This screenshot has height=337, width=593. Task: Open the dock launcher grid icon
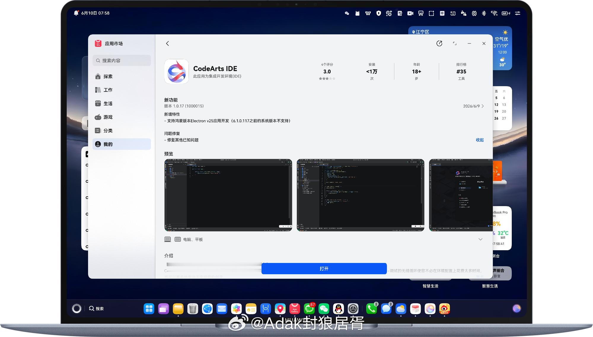point(149,309)
